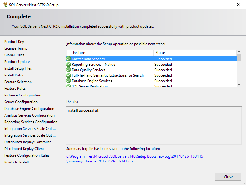Click the feature list scrollbar thumb

(x=239, y=58)
